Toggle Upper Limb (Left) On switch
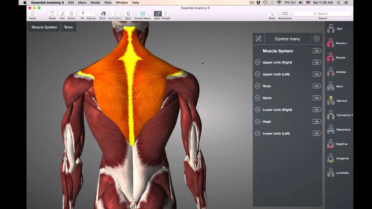Screen dimensions: 372x209 click(317, 74)
